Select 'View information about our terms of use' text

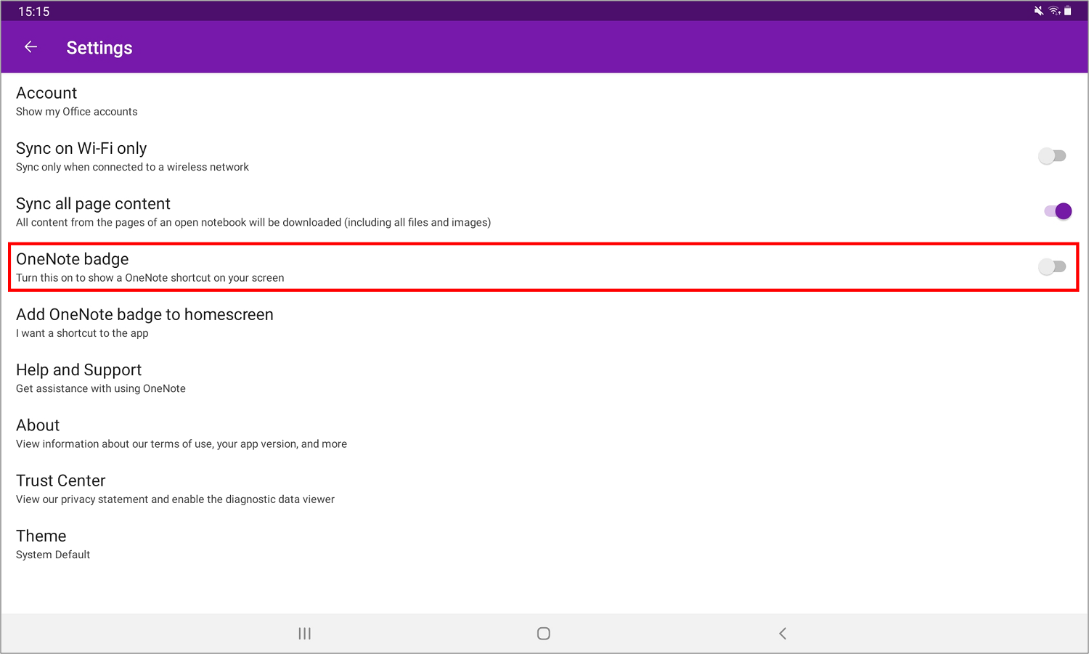pos(181,444)
